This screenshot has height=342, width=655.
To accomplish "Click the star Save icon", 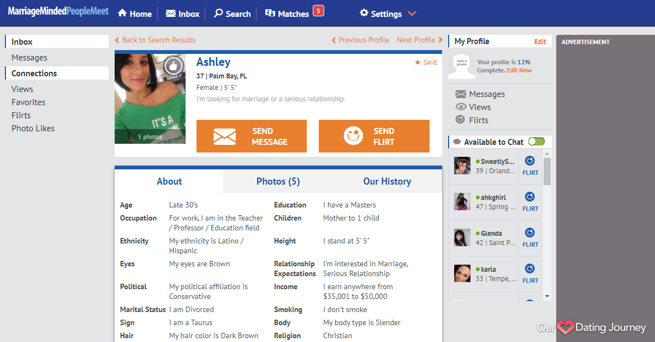I will pos(418,63).
